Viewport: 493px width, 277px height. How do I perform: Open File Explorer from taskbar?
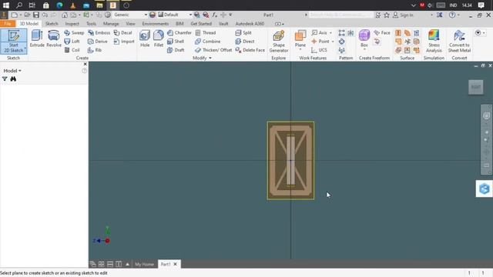point(99,5)
